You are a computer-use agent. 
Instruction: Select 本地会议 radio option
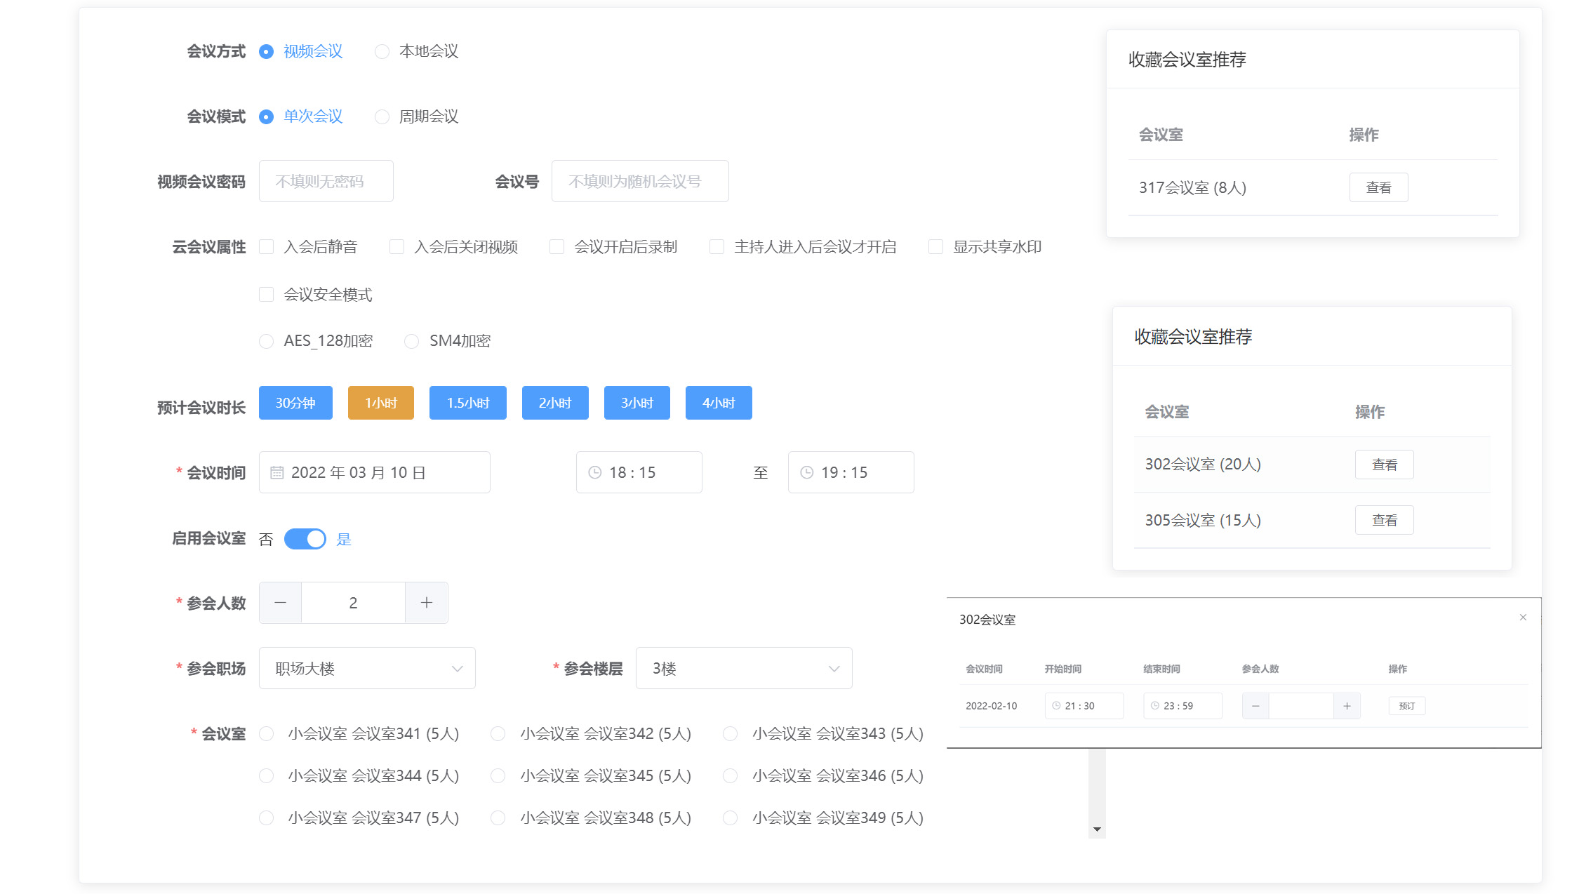(382, 51)
